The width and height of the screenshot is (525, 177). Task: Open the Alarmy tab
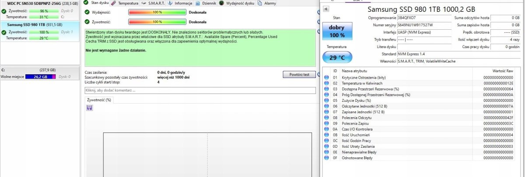[x=266, y=3]
